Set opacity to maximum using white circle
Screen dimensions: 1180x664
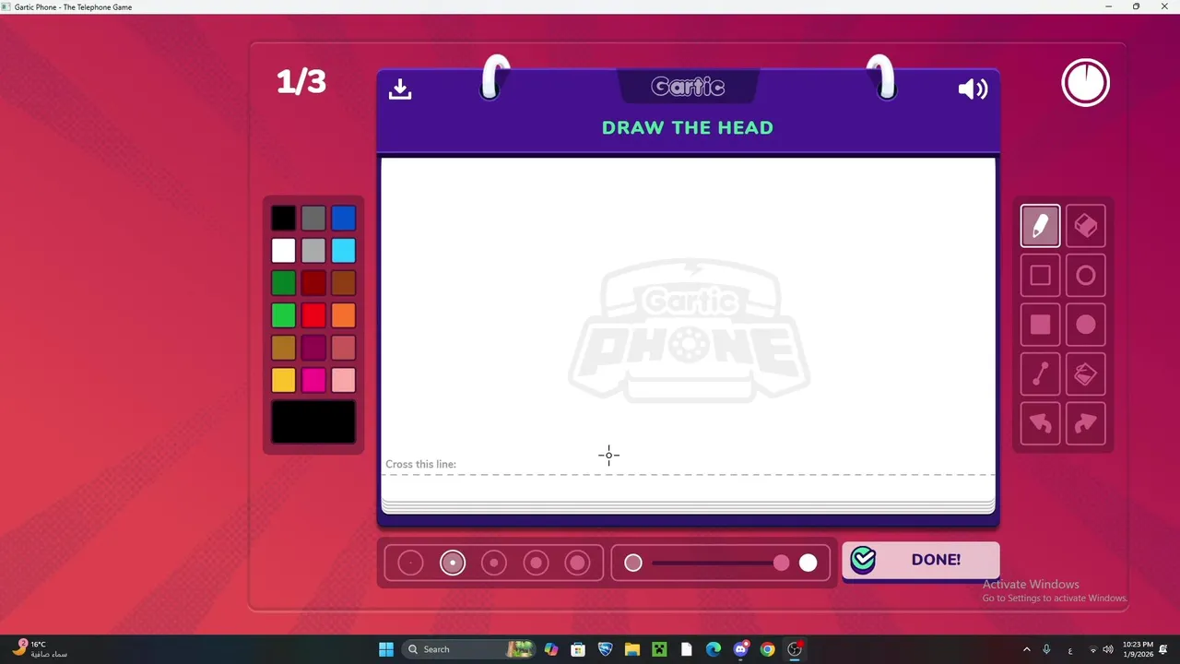tap(808, 563)
